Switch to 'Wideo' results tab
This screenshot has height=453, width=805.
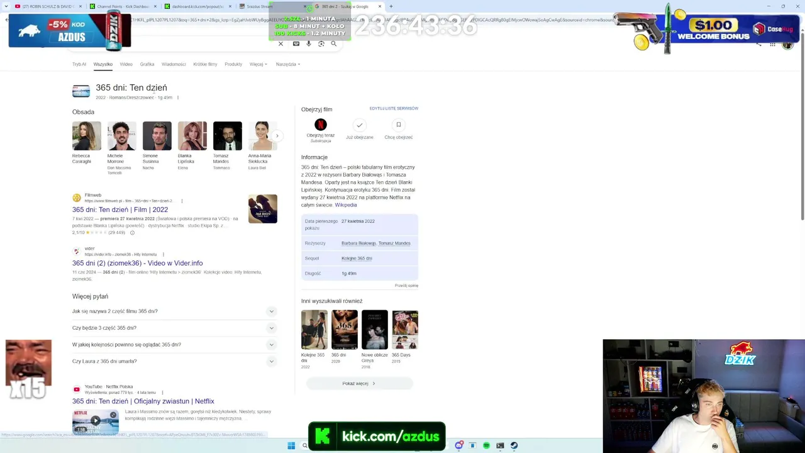(126, 64)
